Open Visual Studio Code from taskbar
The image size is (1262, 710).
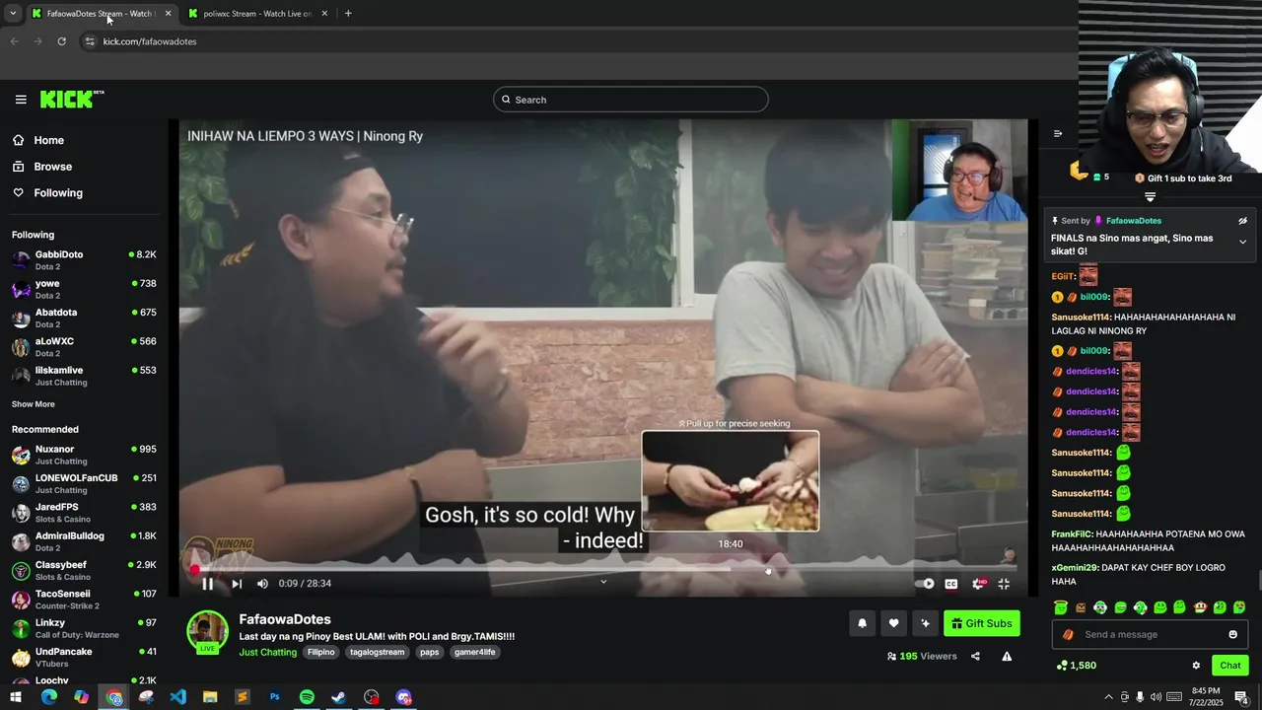(177, 697)
